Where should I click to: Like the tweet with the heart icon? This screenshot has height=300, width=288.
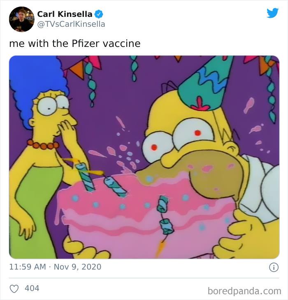pyautogui.click(x=14, y=288)
